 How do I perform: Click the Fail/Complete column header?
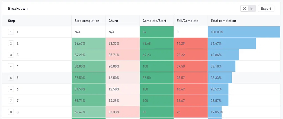[x=187, y=21]
